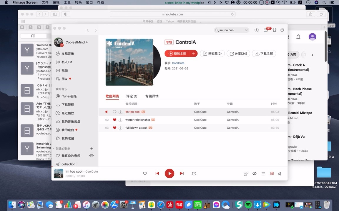Go back in music app navigation
Viewport: 339px width, 211px height.
(x=88, y=30)
